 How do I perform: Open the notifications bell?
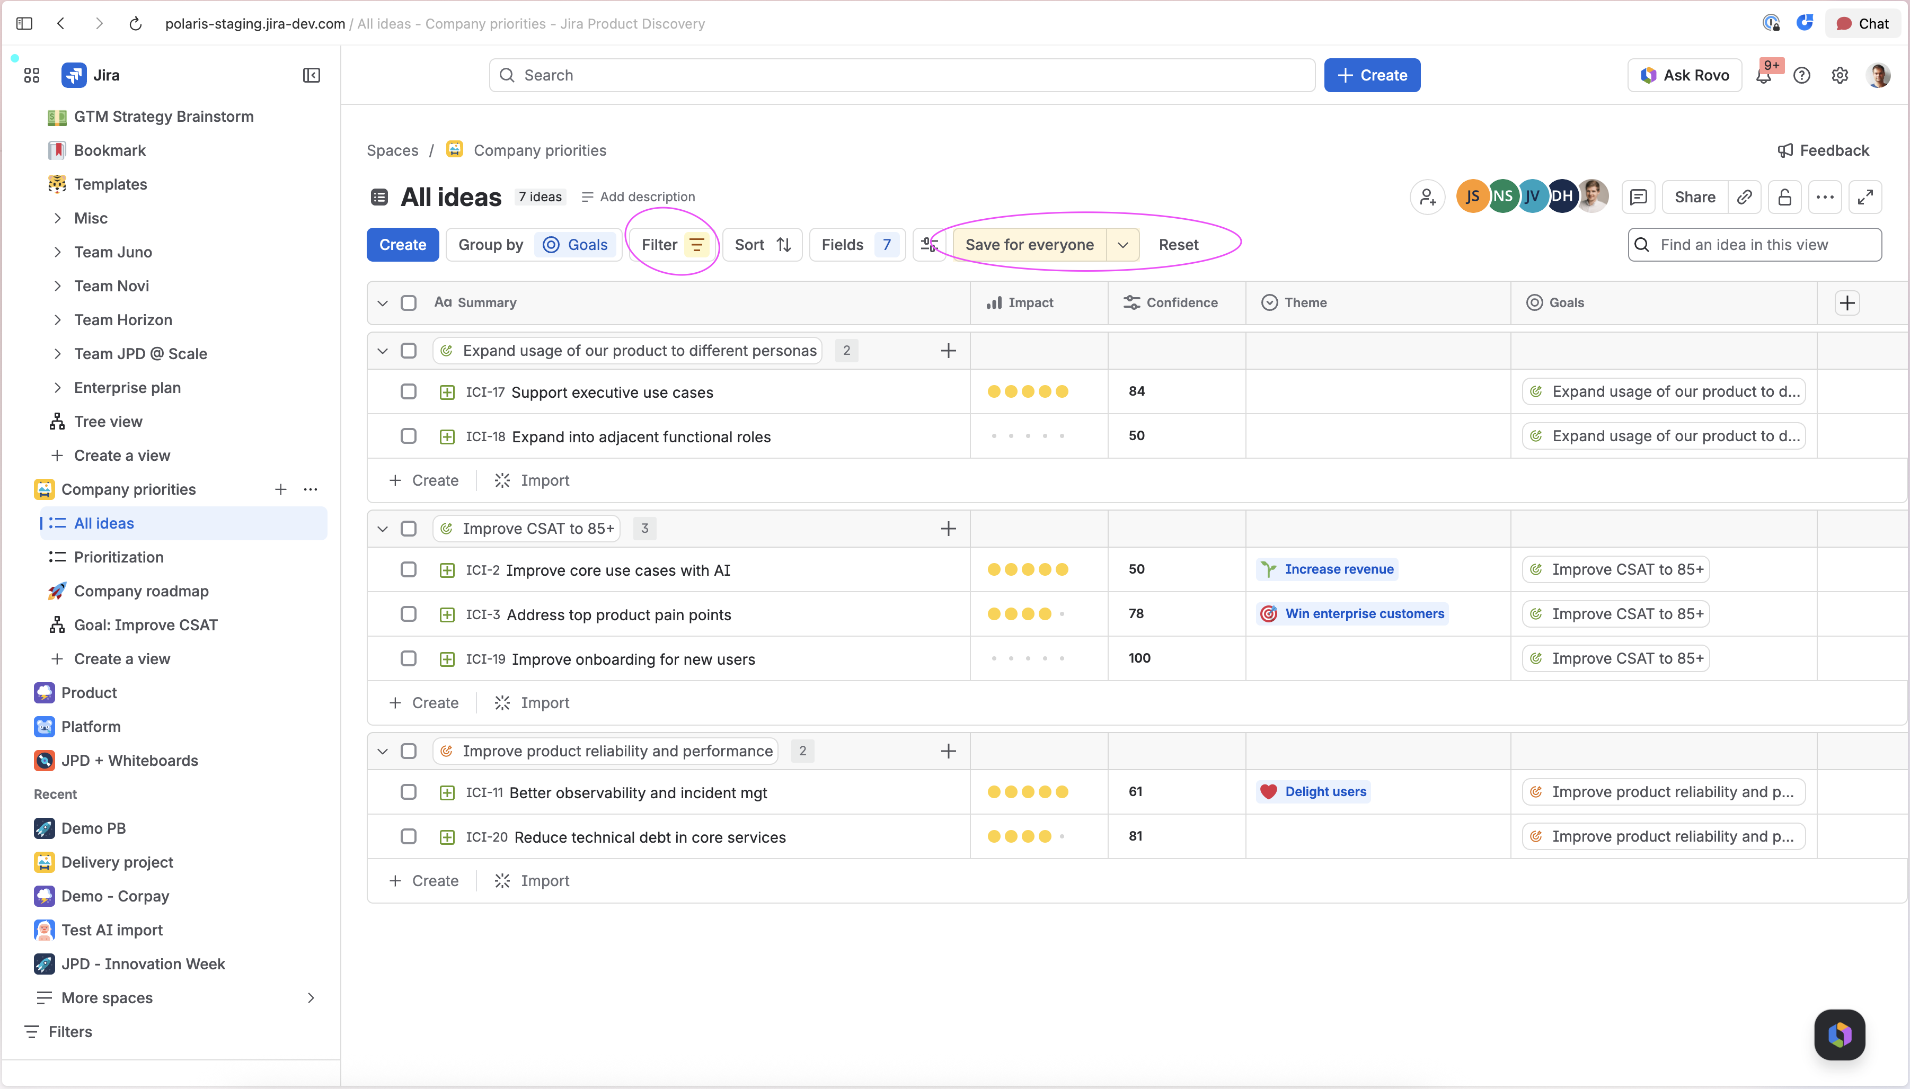pos(1764,75)
